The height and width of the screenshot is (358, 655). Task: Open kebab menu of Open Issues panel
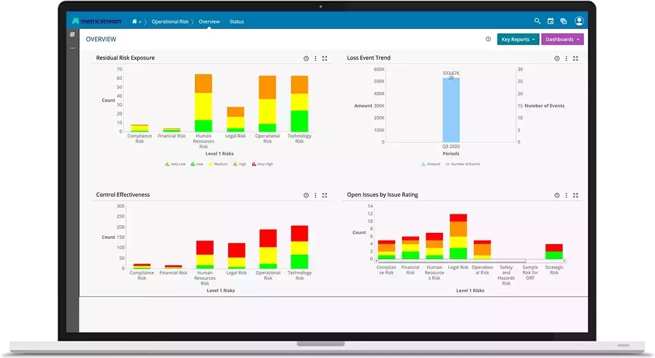[x=566, y=195]
